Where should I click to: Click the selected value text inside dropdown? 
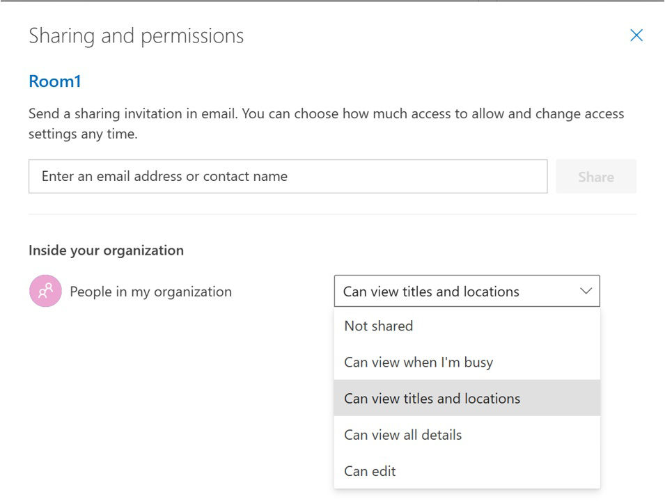[x=431, y=292]
